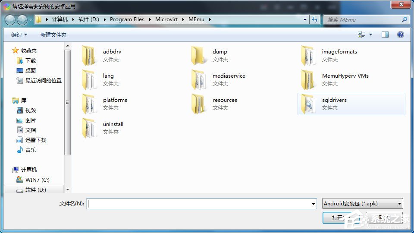
Task: Open the Android安装包 (*.apk) file type dropdown
Action: 362,204
